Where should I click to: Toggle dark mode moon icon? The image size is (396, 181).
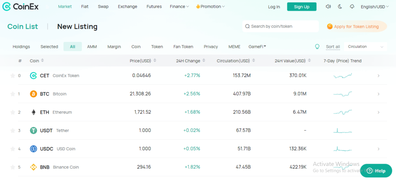pyautogui.click(x=340, y=7)
